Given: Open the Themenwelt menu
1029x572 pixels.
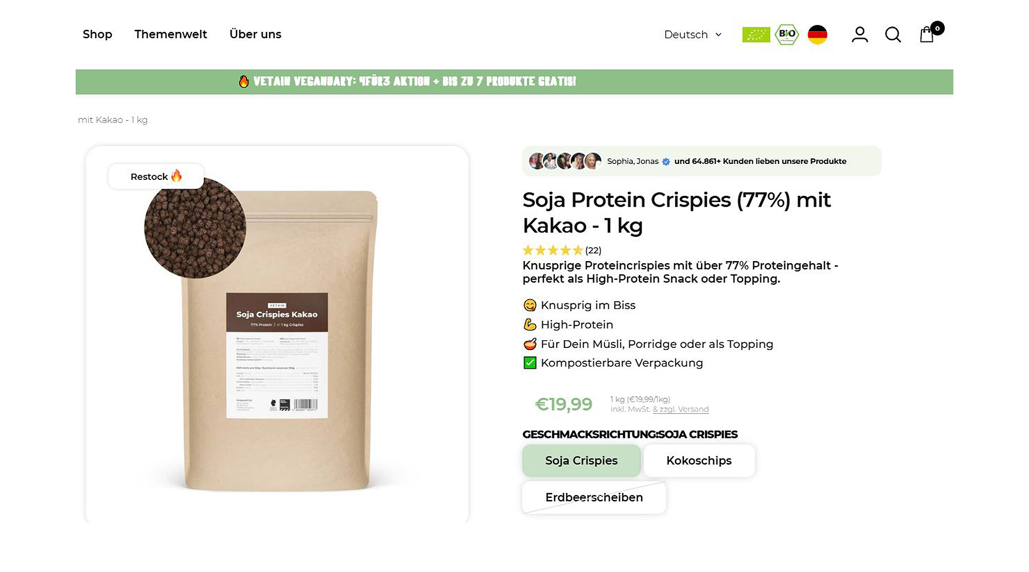Looking at the screenshot, I should tap(171, 34).
